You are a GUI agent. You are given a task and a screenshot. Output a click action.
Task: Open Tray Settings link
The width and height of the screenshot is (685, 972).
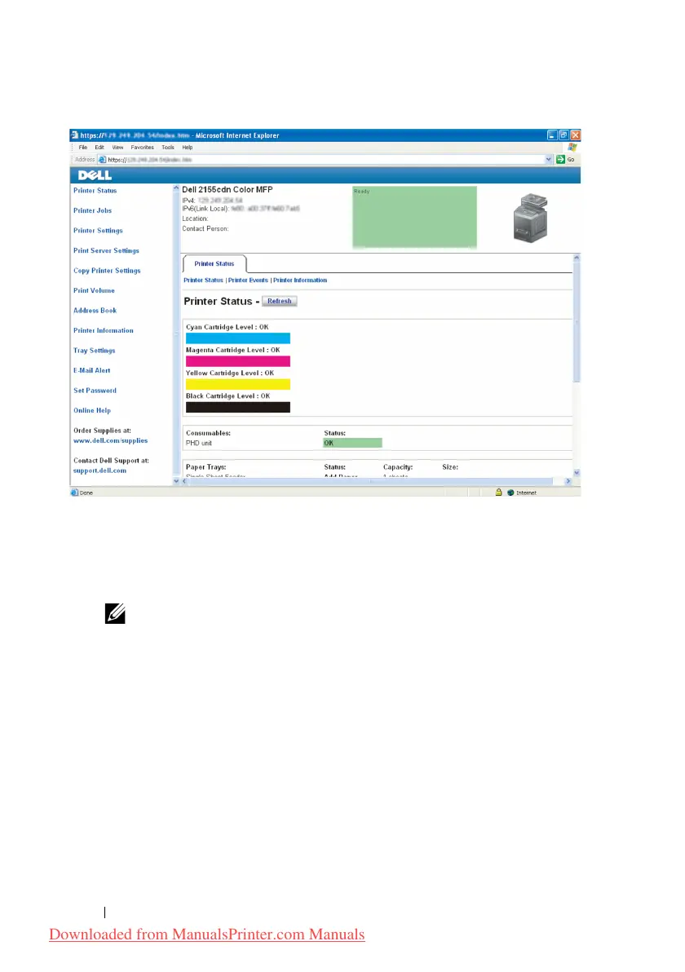pyautogui.click(x=95, y=351)
